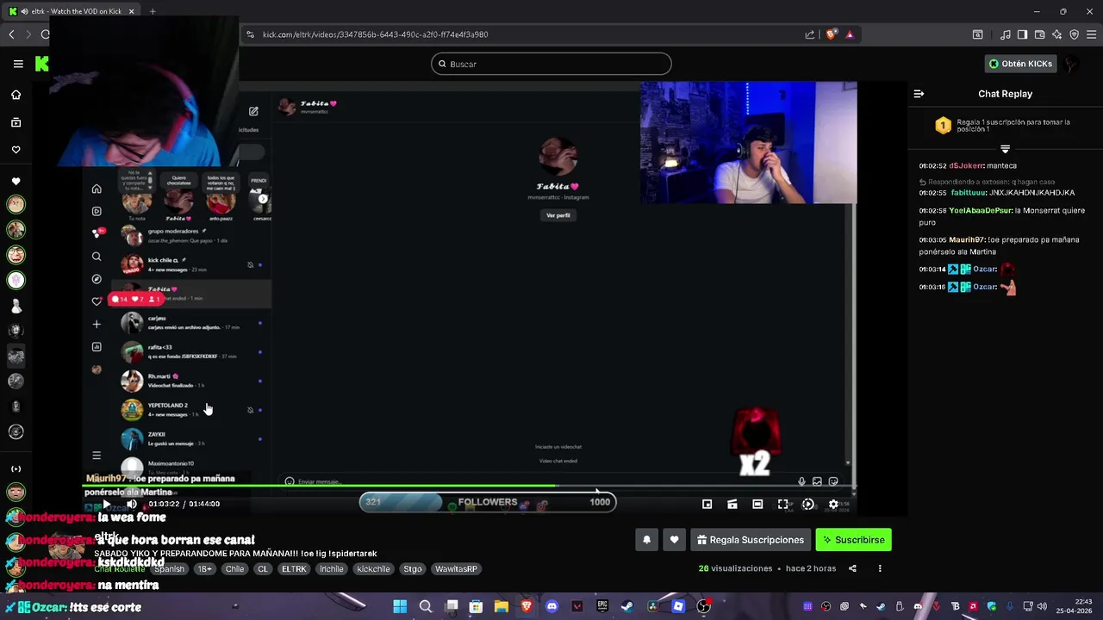Click the Chile tag
Image resolution: width=1103 pixels, height=620 pixels.
pyautogui.click(x=235, y=569)
